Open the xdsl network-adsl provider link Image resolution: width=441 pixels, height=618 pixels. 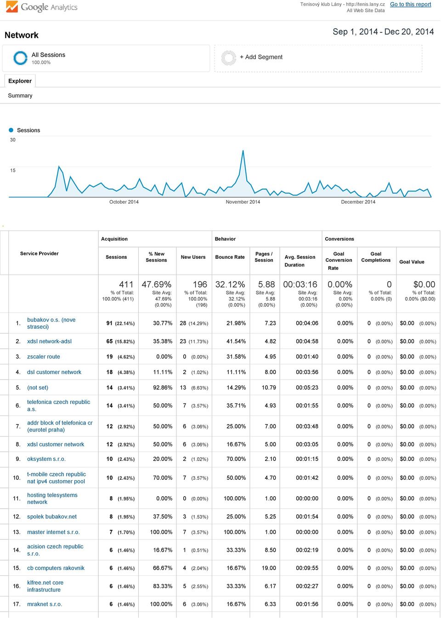tap(49, 341)
